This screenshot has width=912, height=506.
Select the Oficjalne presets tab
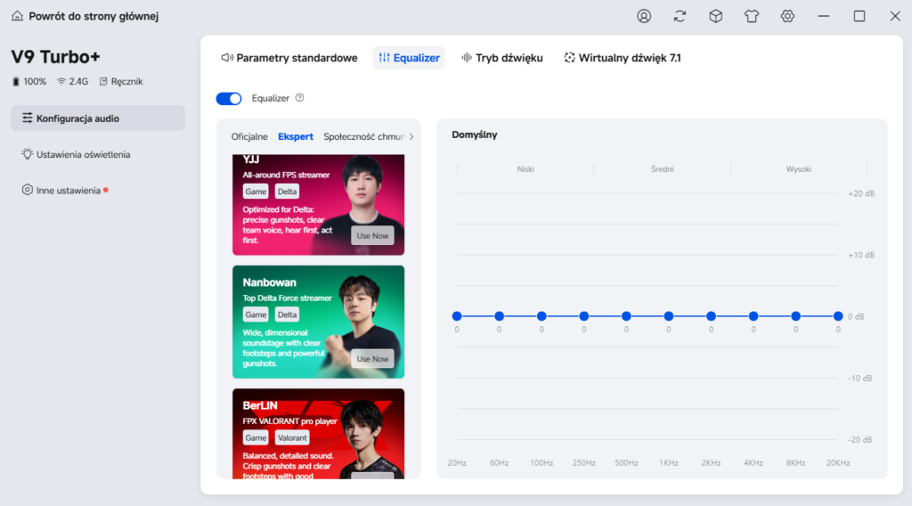(x=249, y=136)
